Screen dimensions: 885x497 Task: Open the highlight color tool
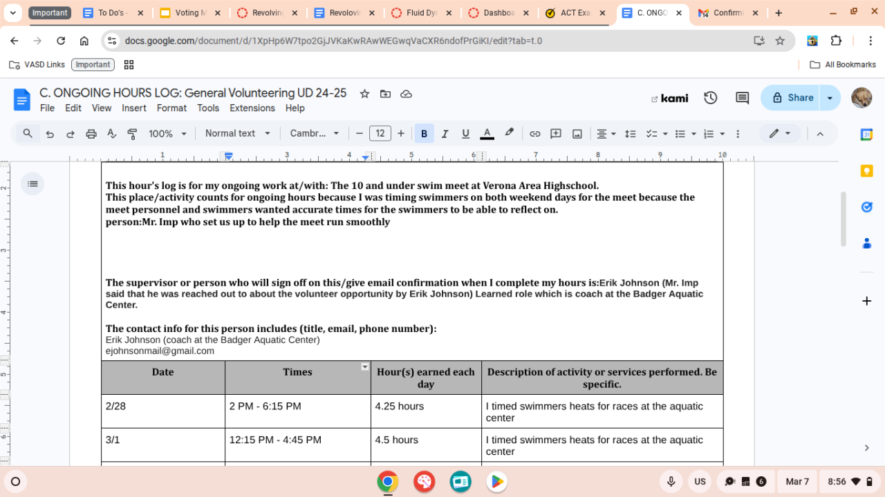coord(510,133)
